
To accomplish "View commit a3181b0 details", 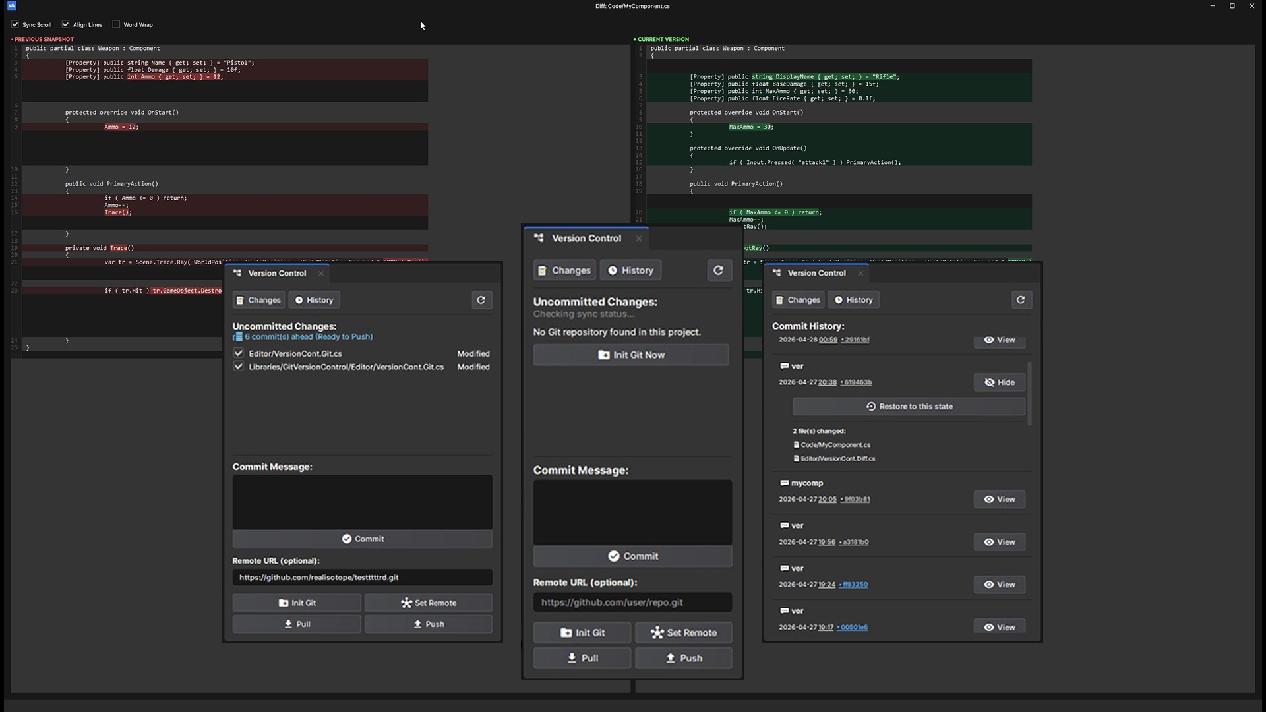I will pos(999,542).
